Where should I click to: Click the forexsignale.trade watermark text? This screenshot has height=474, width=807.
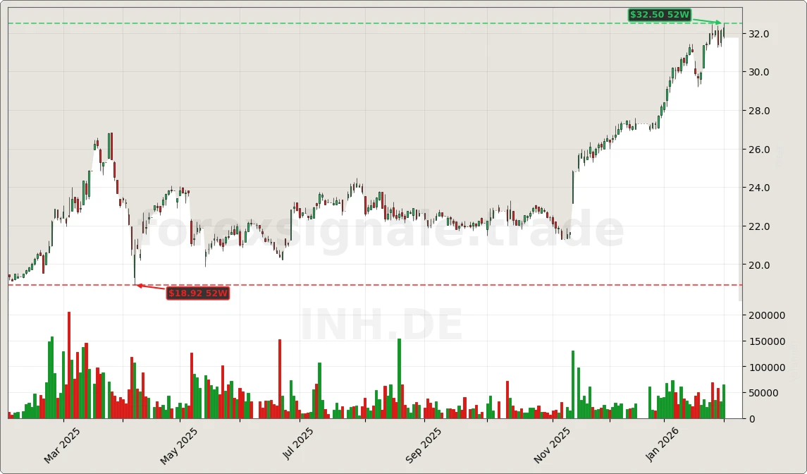pos(381,227)
